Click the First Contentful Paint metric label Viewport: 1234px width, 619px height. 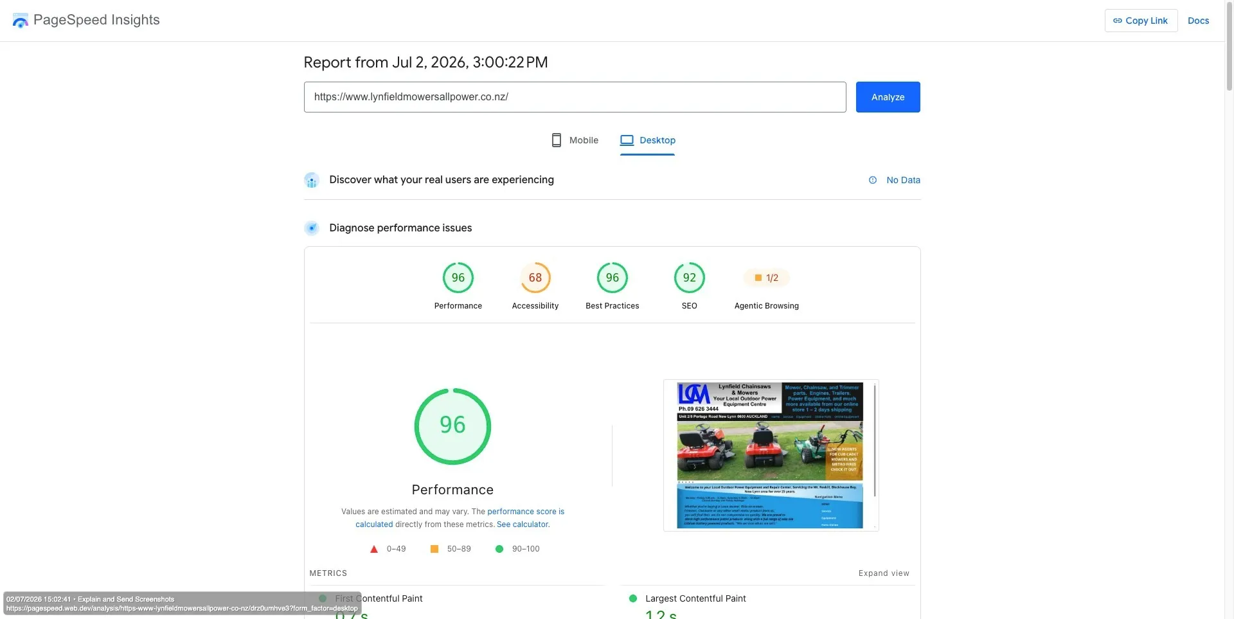click(x=379, y=598)
